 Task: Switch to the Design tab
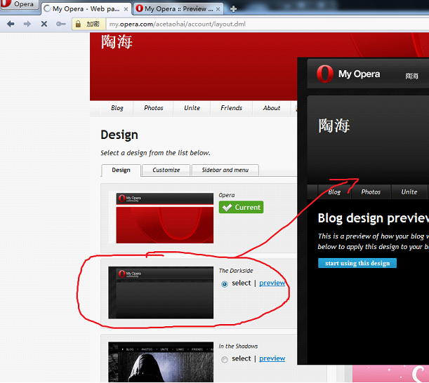point(121,170)
